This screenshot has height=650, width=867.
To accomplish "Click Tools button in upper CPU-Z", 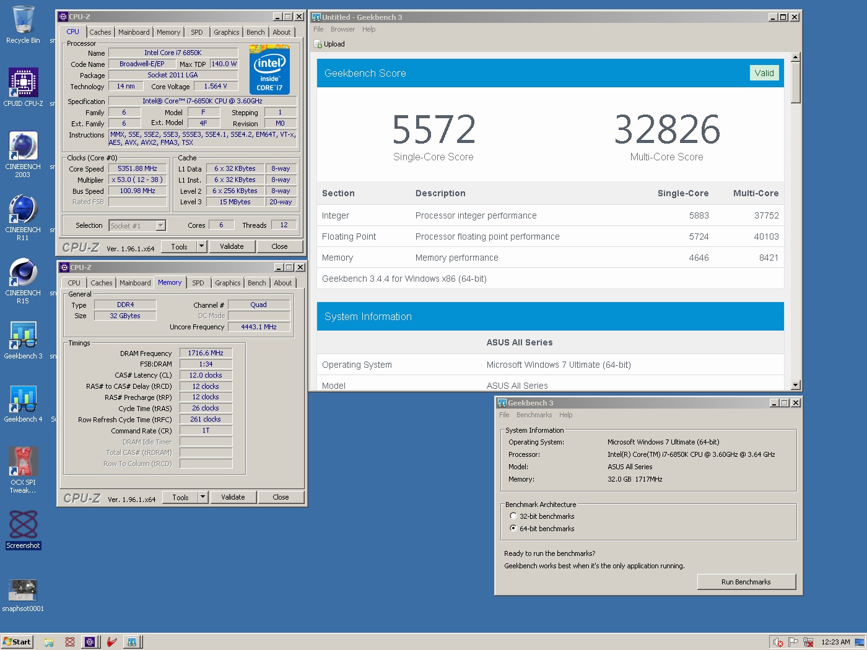I will click(179, 246).
